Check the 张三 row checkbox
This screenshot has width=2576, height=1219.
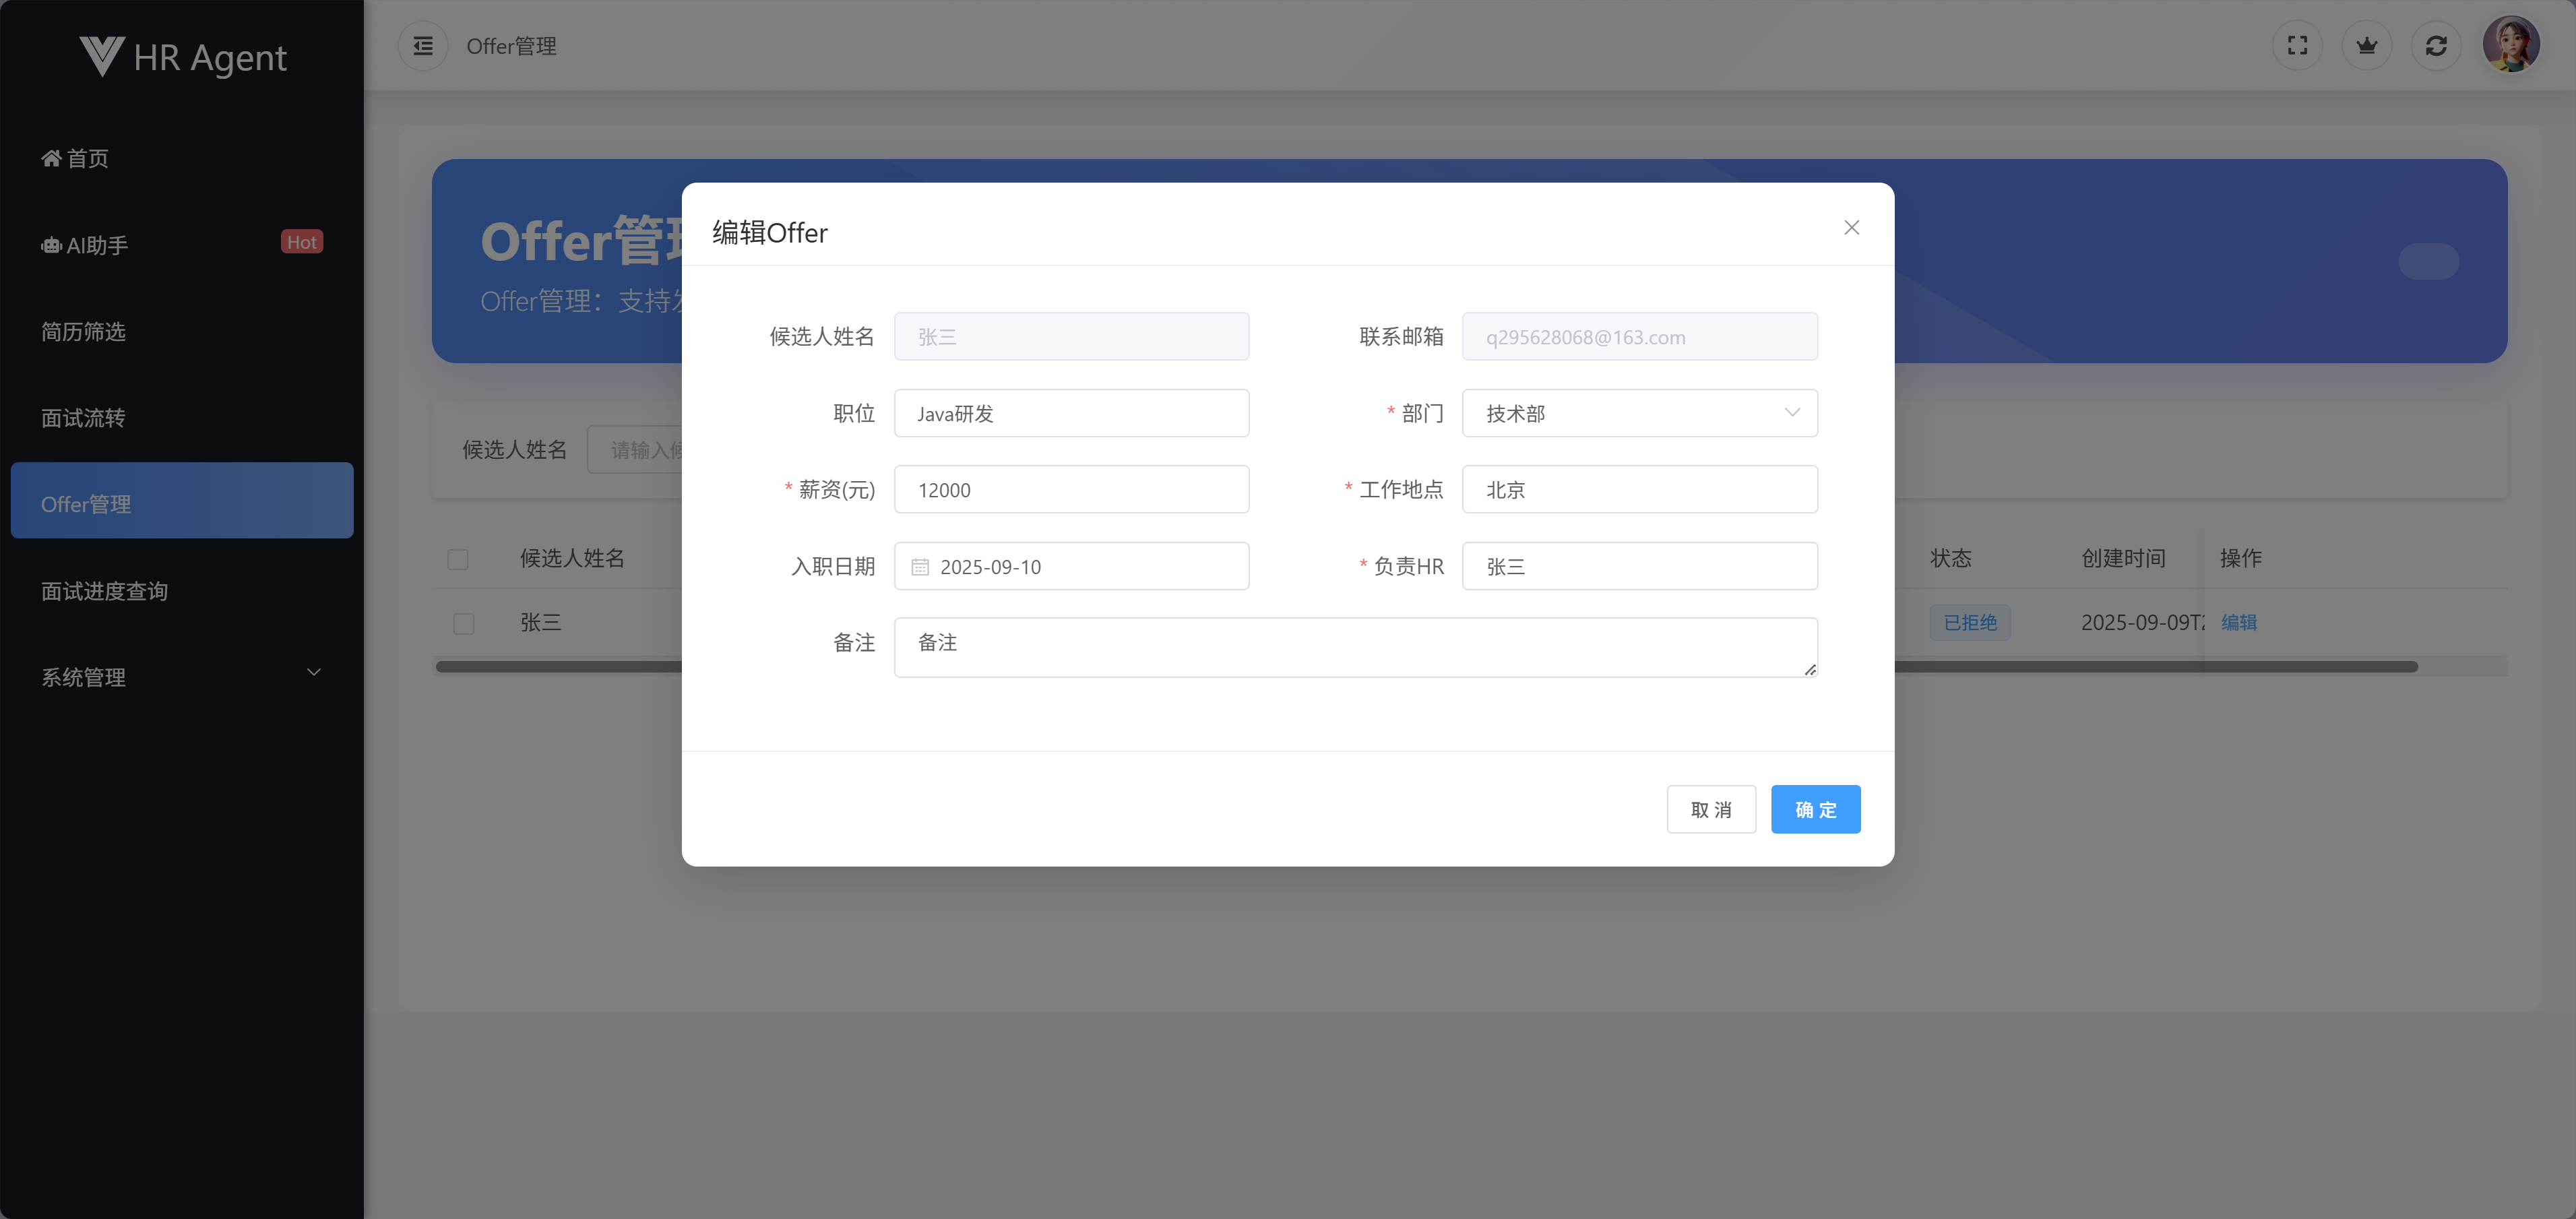[x=464, y=623]
